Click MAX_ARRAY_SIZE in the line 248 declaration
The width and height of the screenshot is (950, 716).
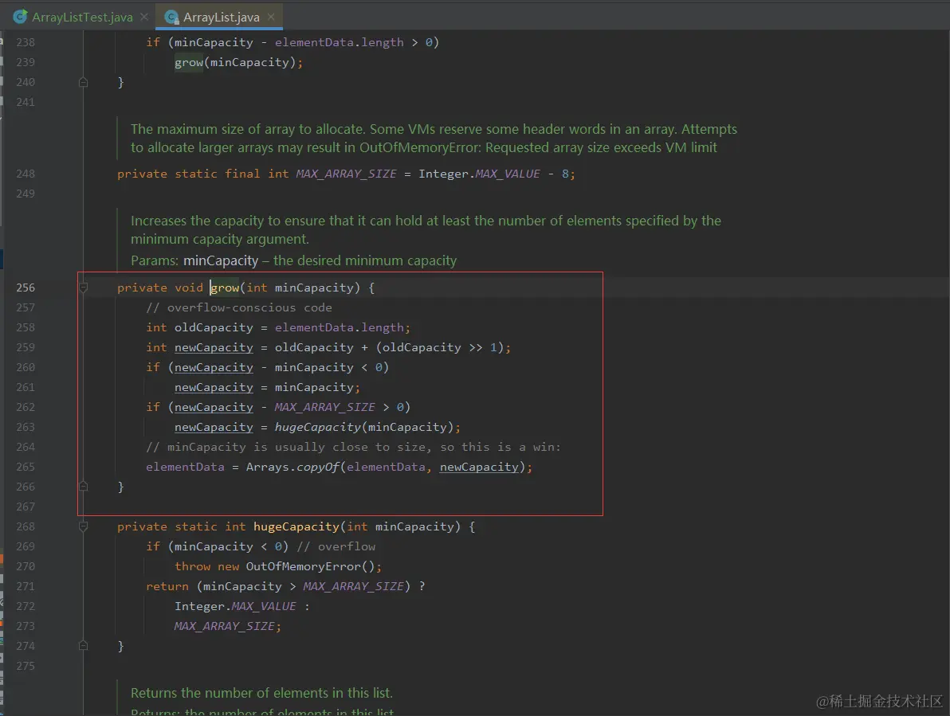pyautogui.click(x=346, y=174)
